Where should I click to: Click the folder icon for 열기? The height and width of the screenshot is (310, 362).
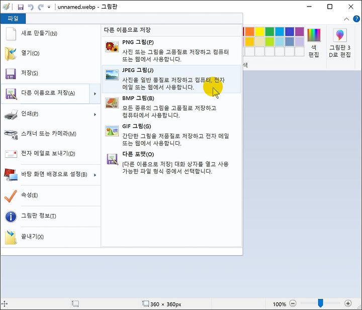click(x=11, y=54)
